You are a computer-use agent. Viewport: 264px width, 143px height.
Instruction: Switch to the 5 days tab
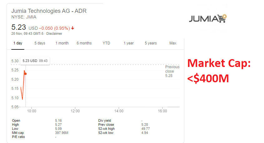40,43
